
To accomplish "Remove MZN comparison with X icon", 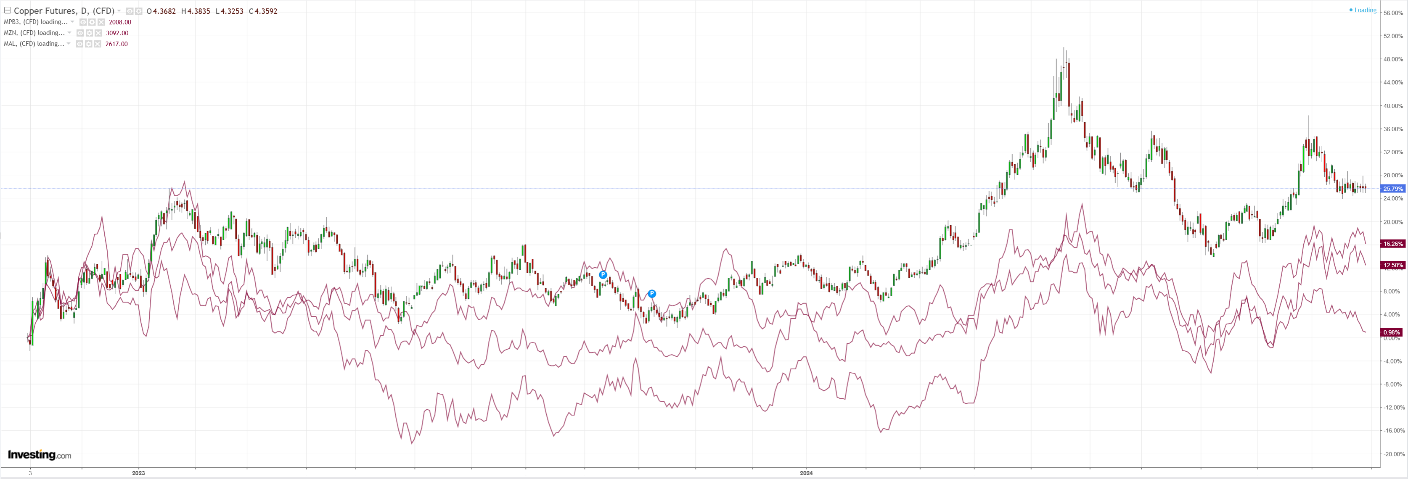I will 98,33.
